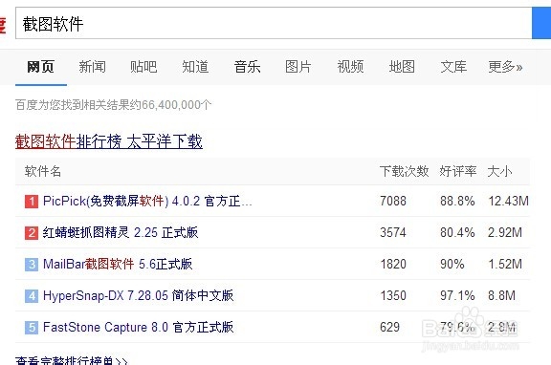
Task: Click the 下载次数 column header
Action: click(405, 171)
